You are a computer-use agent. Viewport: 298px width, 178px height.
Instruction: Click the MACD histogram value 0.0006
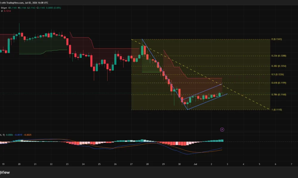tap(10, 135)
